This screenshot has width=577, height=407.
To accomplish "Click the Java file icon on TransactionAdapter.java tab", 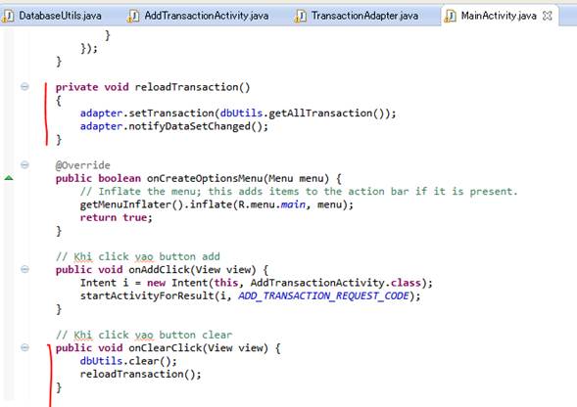I will pyautogui.click(x=301, y=16).
